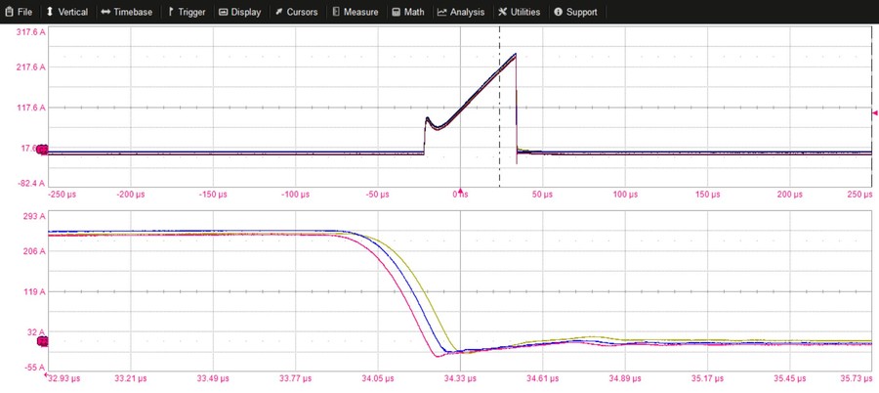This screenshot has width=879, height=393.
Task: Open the Vertical menu
Action: pyautogui.click(x=66, y=12)
